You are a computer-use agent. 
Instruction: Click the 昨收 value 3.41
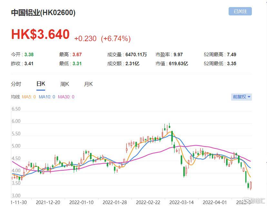tap(29, 64)
